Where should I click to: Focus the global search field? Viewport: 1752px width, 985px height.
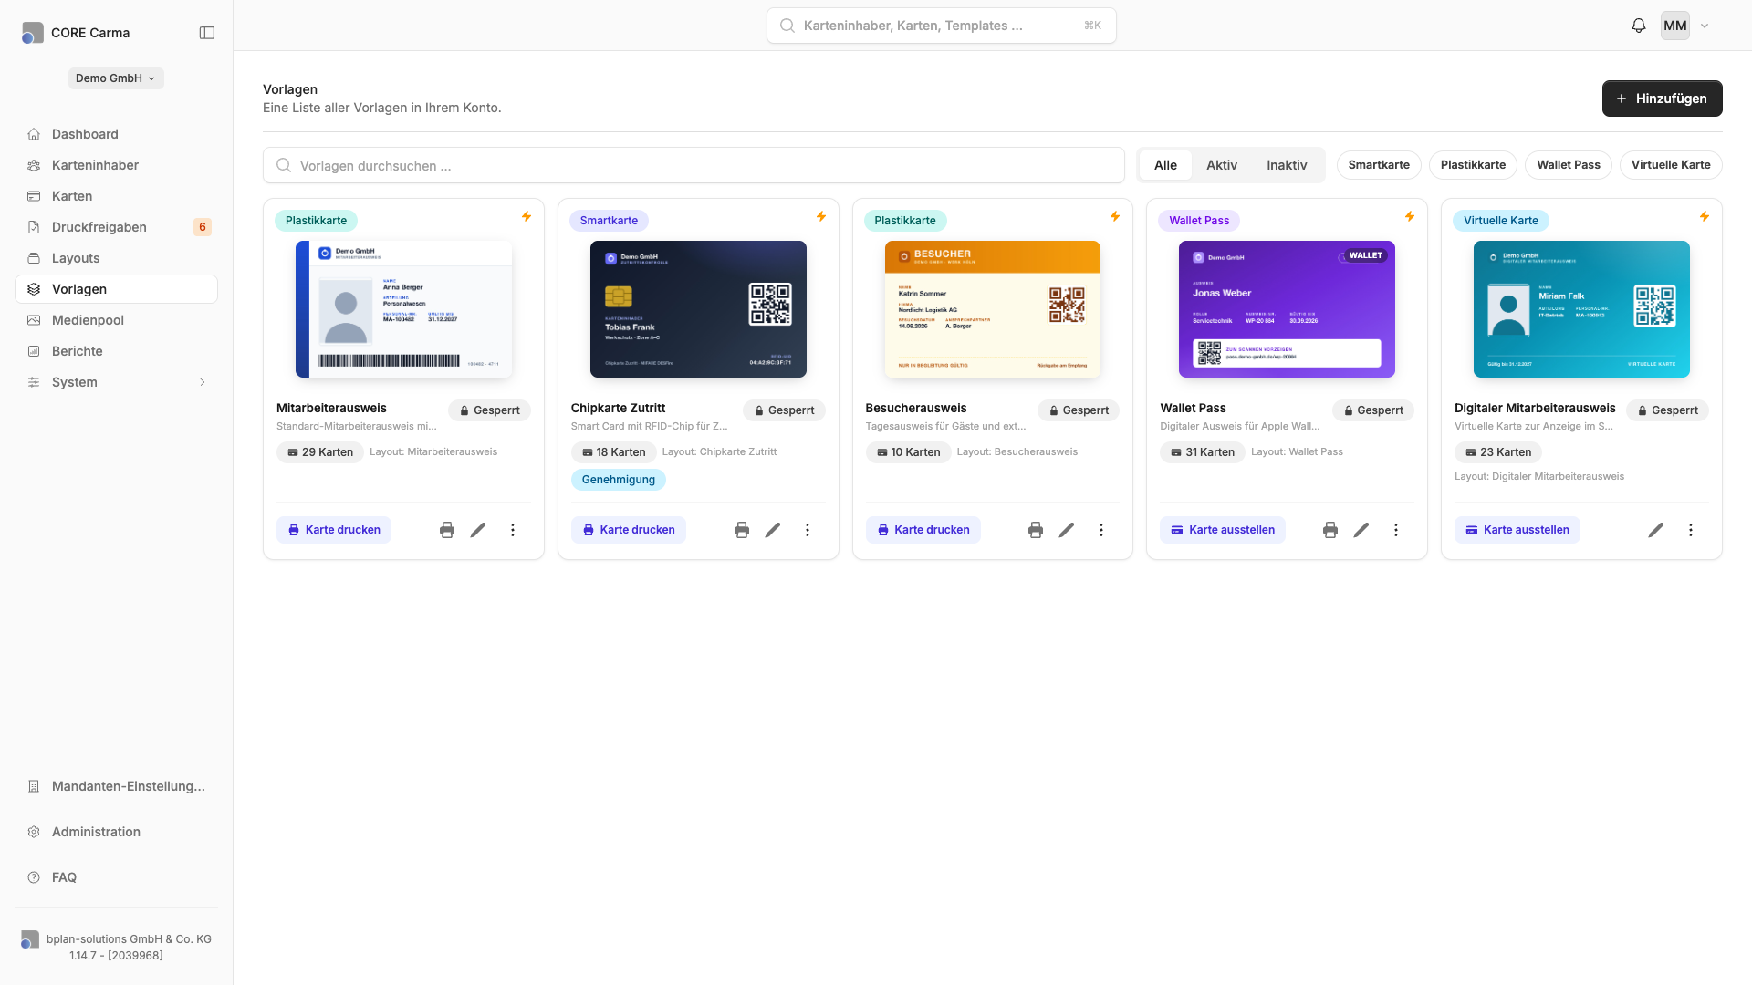coord(942,26)
